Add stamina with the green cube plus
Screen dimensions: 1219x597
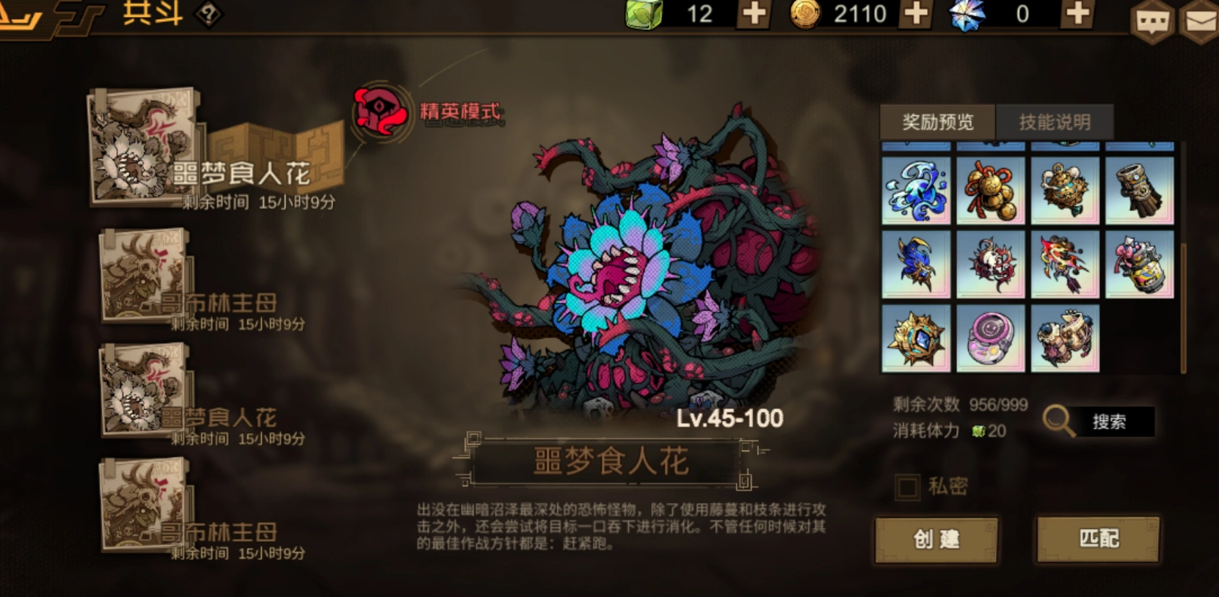754,14
